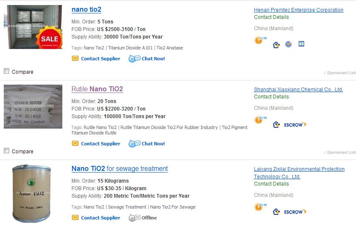Click the video icon in Henan Premtec row
Image resolution: width=356 pixels, height=227 pixels.
click(301, 44)
